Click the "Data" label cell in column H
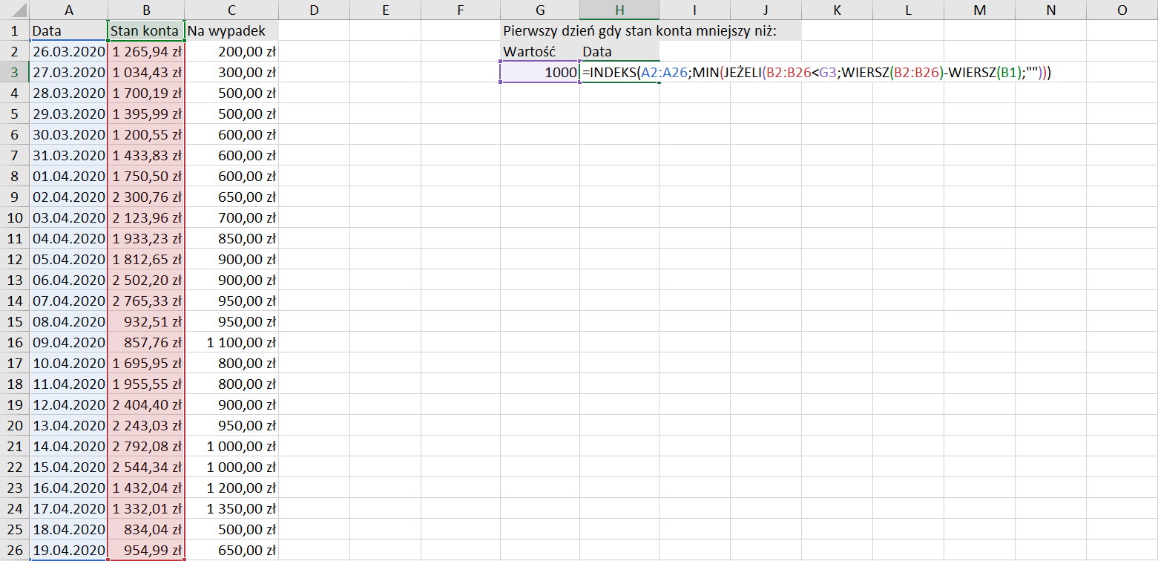 tap(619, 52)
